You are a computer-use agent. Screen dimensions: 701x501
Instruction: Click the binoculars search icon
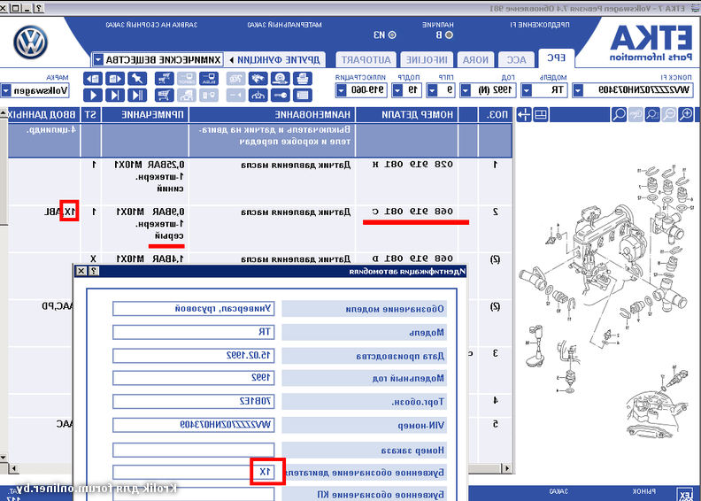[x=258, y=78]
